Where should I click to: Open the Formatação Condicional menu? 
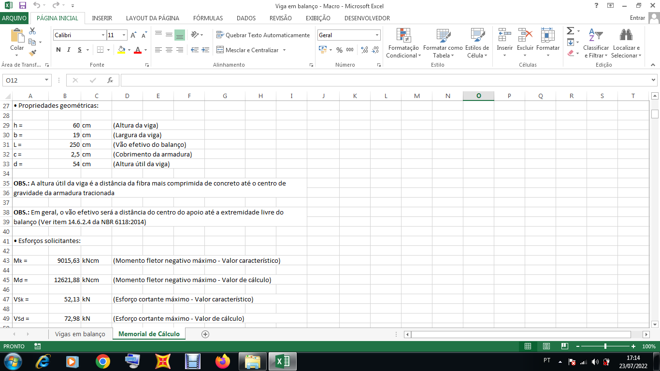click(x=403, y=43)
